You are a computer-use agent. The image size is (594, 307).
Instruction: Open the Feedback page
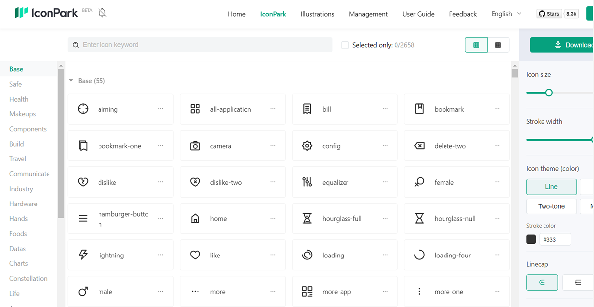(463, 14)
